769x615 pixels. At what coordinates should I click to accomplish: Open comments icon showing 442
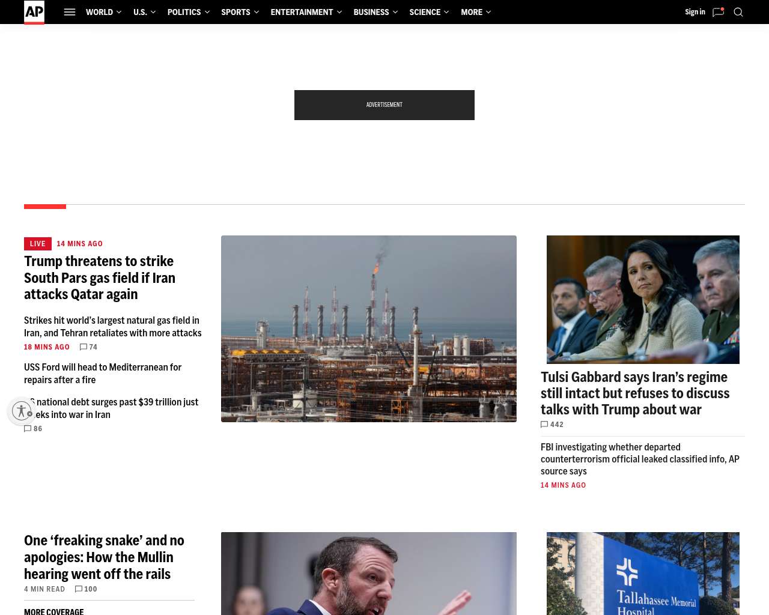click(544, 425)
